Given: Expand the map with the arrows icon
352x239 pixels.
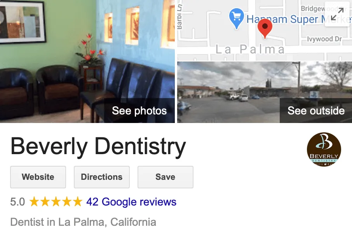Looking at the screenshot, I should [337, 14].
